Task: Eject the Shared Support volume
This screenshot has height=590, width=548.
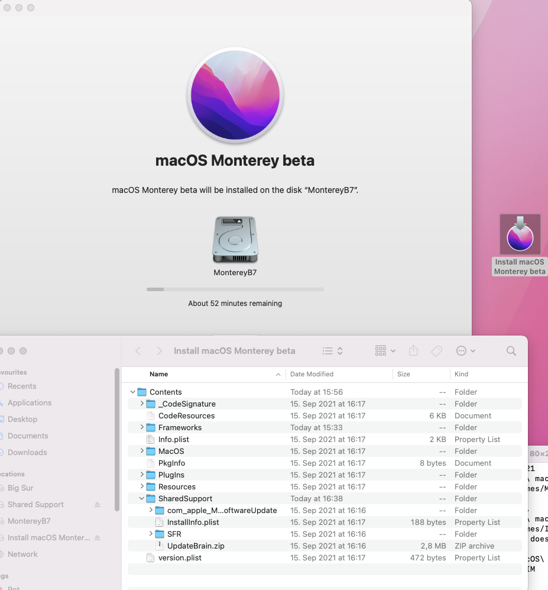Action: 98,505
